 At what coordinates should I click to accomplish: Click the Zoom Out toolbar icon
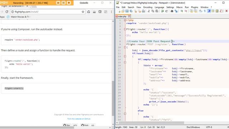[186, 11]
